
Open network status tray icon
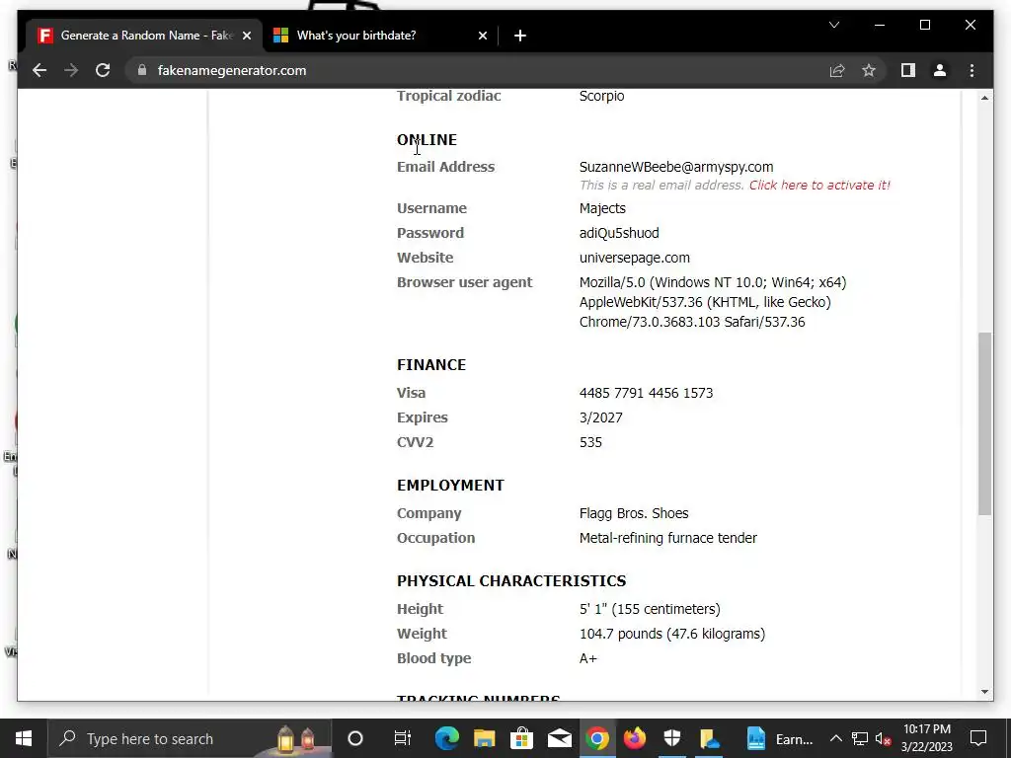[860, 738]
